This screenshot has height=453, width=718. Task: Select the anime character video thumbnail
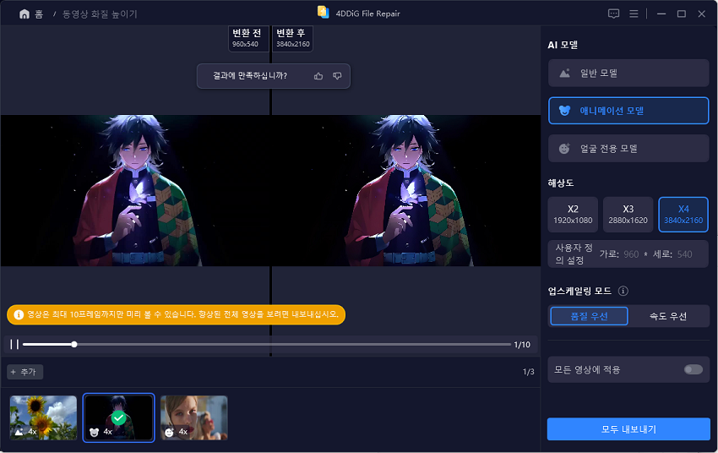118,418
